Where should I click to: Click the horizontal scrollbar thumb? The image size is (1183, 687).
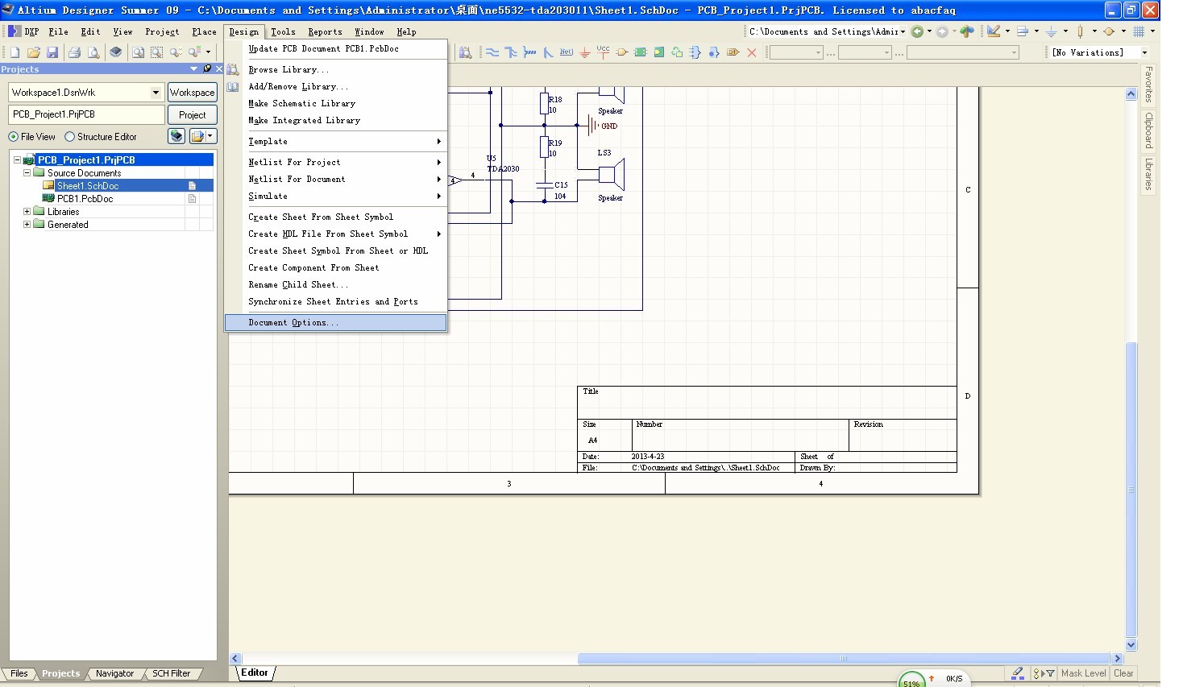click(844, 658)
